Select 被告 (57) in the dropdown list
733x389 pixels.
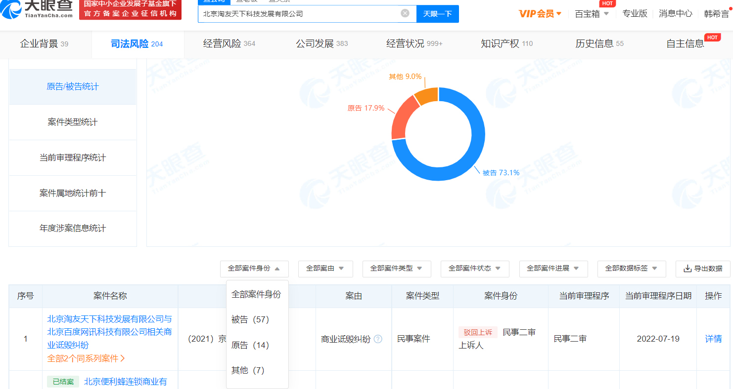pyautogui.click(x=250, y=320)
